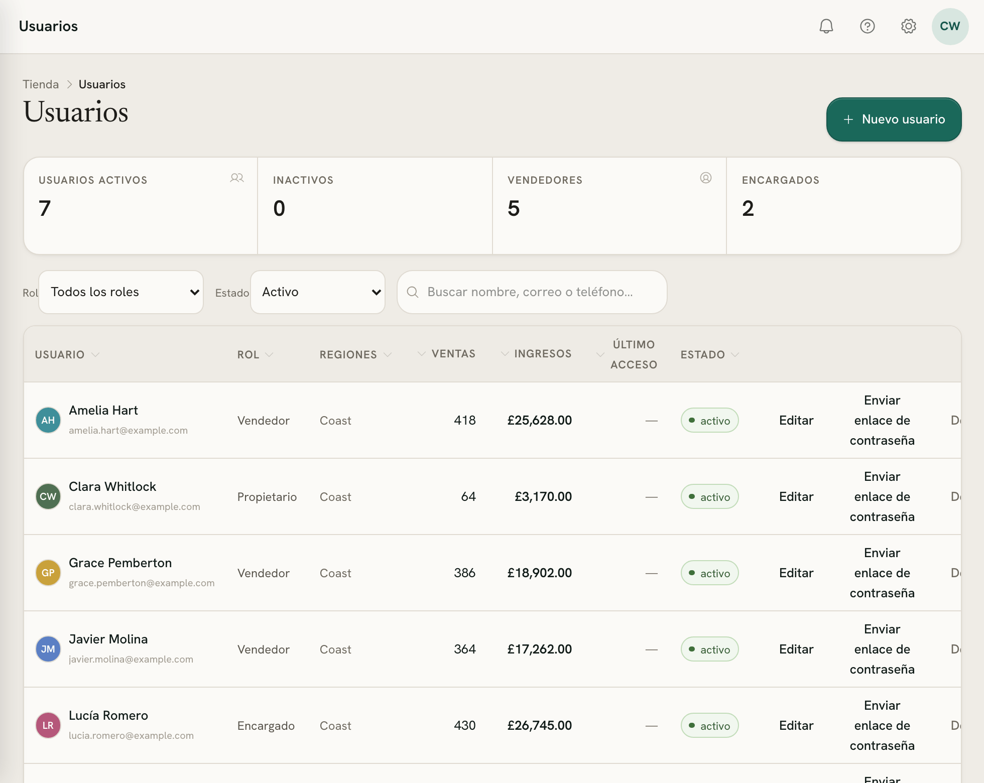This screenshot has height=783, width=984.
Task: Send password link to Clara Whitlock
Action: (882, 497)
